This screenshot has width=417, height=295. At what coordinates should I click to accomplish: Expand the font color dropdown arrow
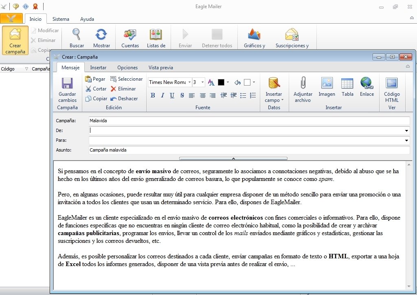tap(228, 82)
